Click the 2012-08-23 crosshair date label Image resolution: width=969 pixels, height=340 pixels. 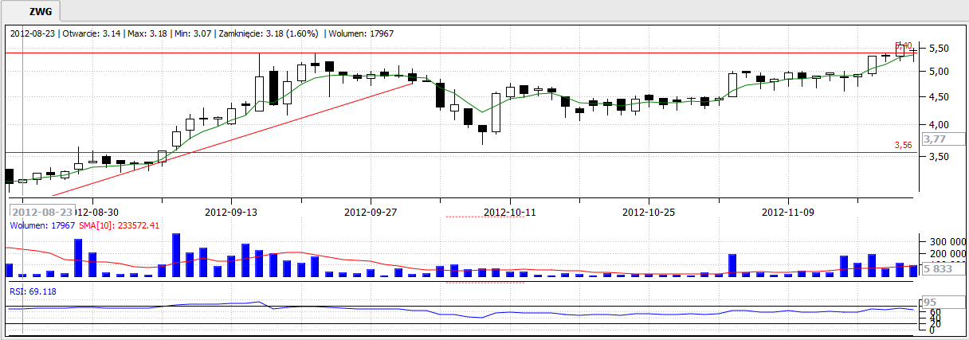pyautogui.click(x=42, y=212)
